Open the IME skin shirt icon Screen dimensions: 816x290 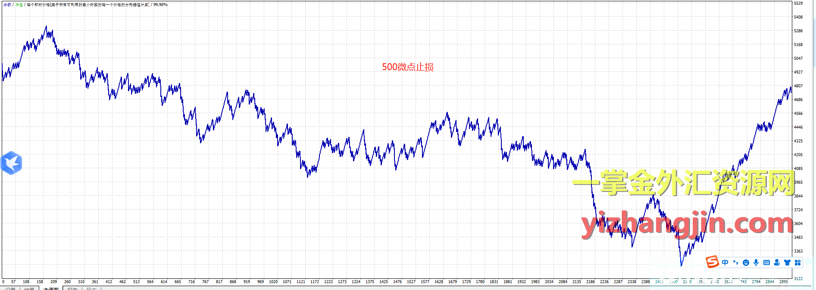(787, 262)
